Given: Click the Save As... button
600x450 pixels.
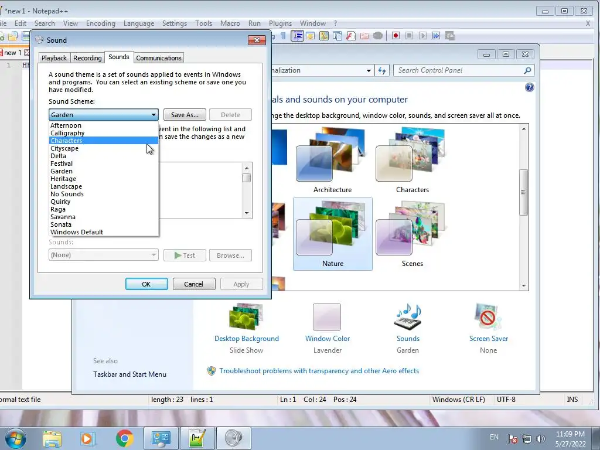Looking at the screenshot, I should (185, 115).
